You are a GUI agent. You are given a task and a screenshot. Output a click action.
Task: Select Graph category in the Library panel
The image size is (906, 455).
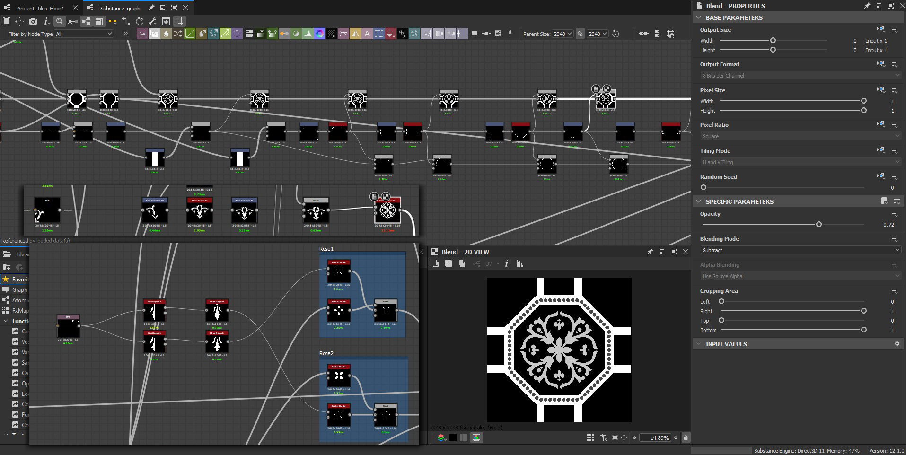(x=15, y=290)
